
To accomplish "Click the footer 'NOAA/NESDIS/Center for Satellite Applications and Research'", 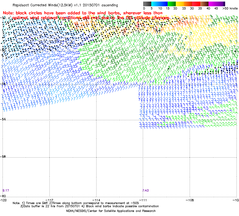I will click(111, 211).
